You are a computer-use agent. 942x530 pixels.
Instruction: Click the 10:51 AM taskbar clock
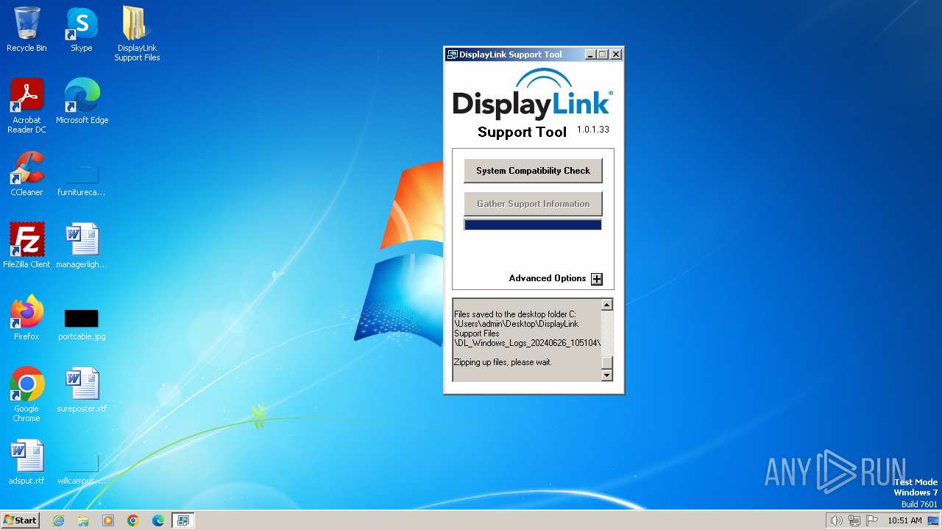coord(904,520)
